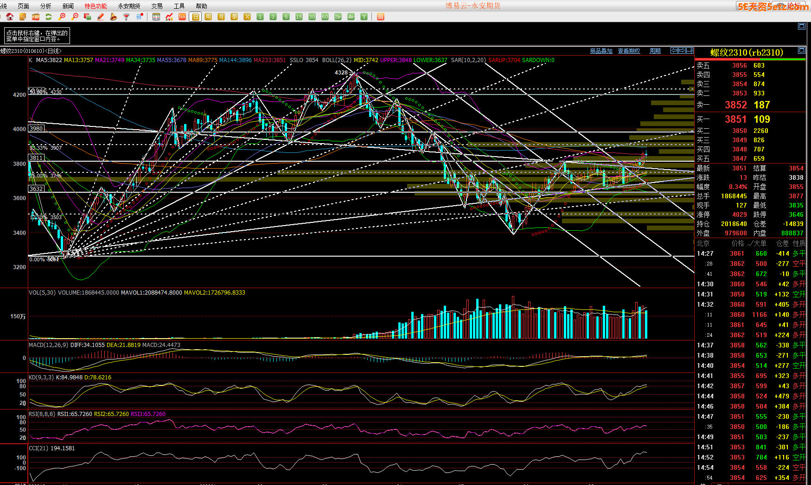Click the overlapping windows icon

88,17
